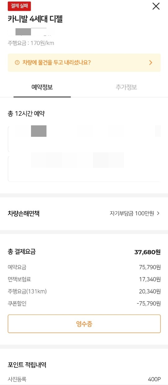This screenshot has height=385, width=168.
Task: Tap the second reservation location card
Action: tap(84, 169)
